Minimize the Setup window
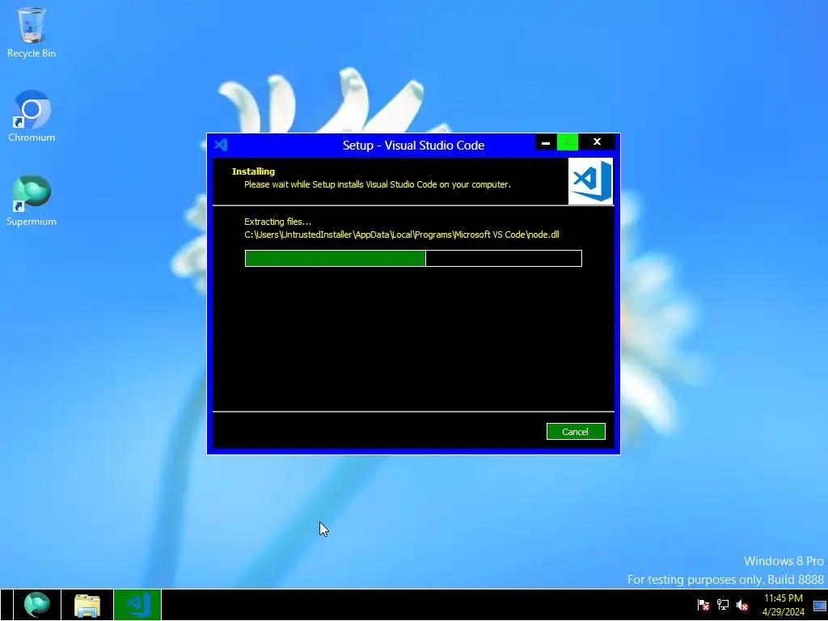 coord(546,142)
